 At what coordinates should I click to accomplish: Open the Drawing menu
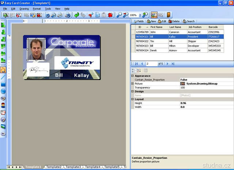click(24, 8)
